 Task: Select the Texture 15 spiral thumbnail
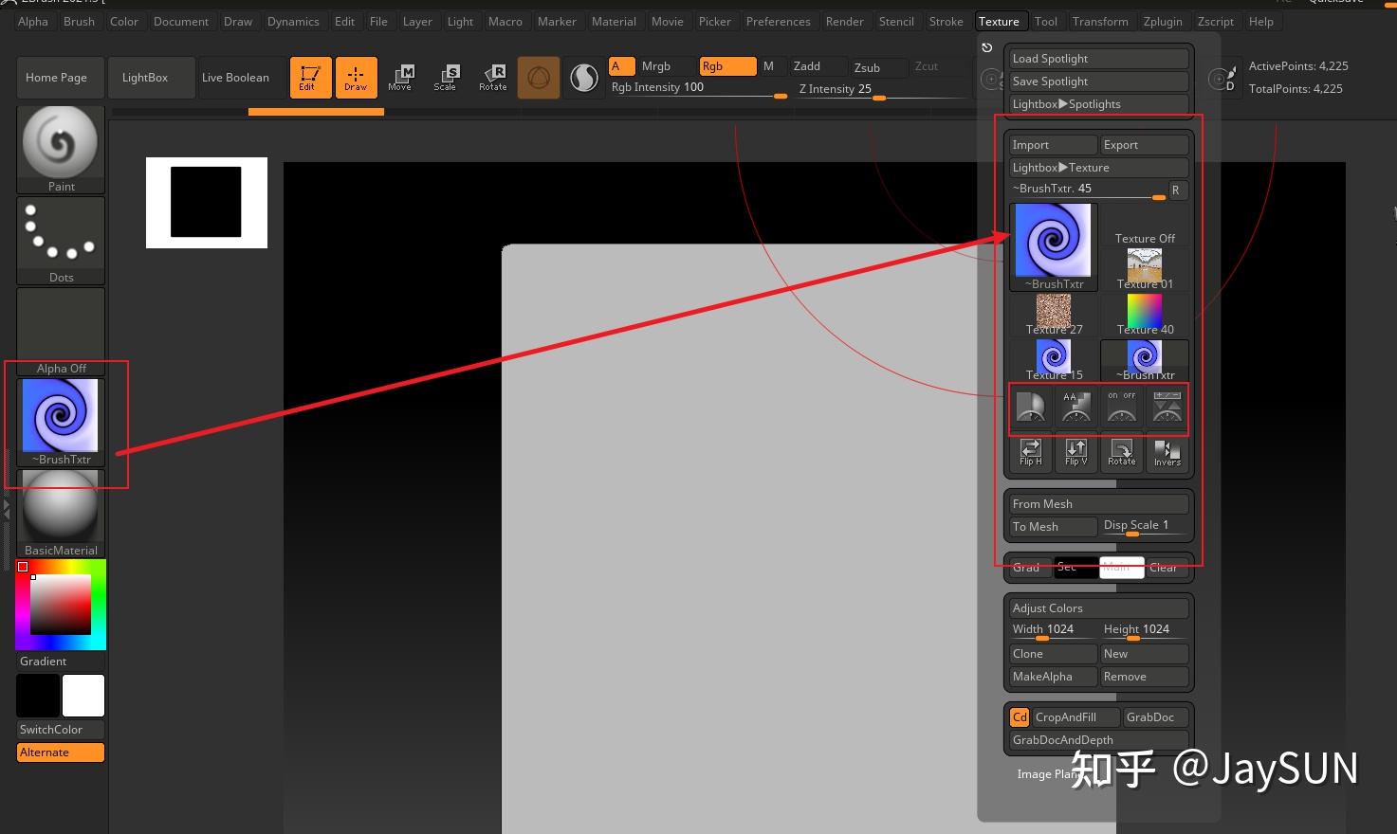1054,360
